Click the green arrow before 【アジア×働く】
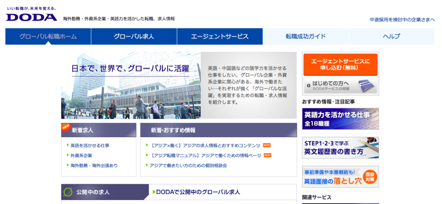The height and width of the screenshot is (204, 442). tap(147, 145)
